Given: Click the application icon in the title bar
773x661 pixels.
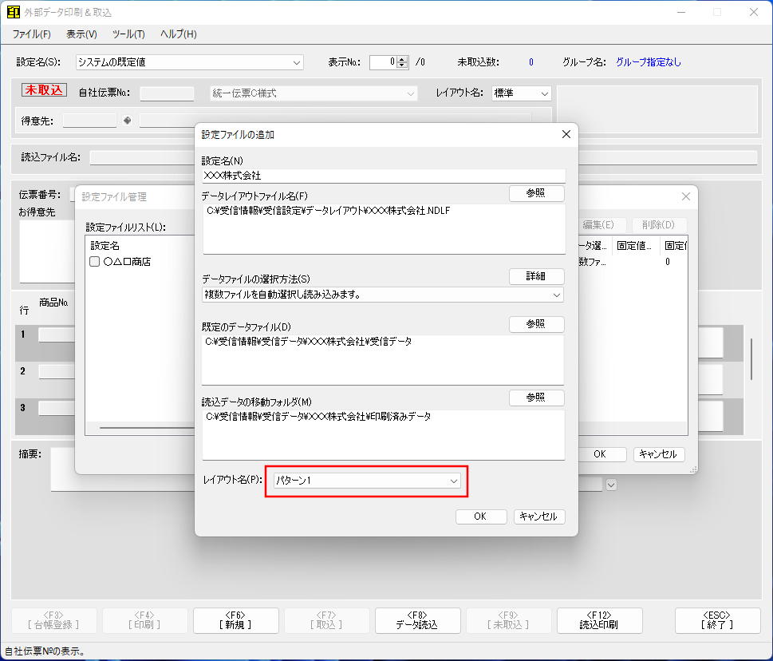Looking at the screenshot, I should (x=13, y=12).
